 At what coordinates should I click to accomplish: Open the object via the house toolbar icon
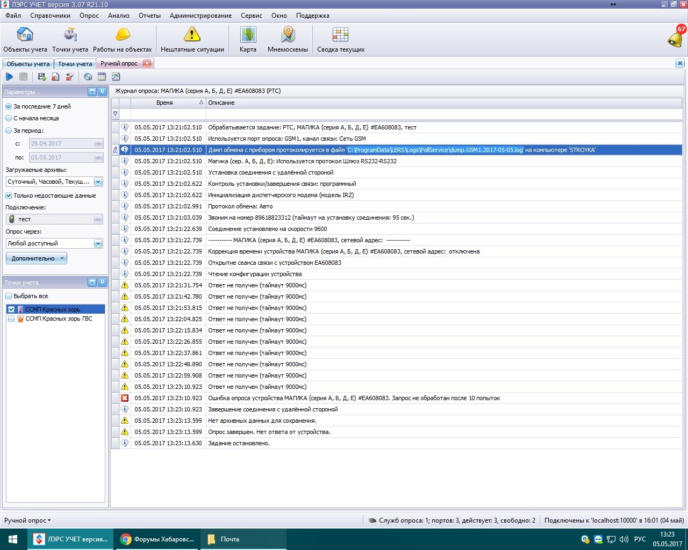(88, 77)
